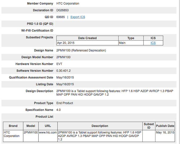The width and height of the screenshot is (180, 144).
Task: Click the 'Member Company' field label
Action: (40, 4)
